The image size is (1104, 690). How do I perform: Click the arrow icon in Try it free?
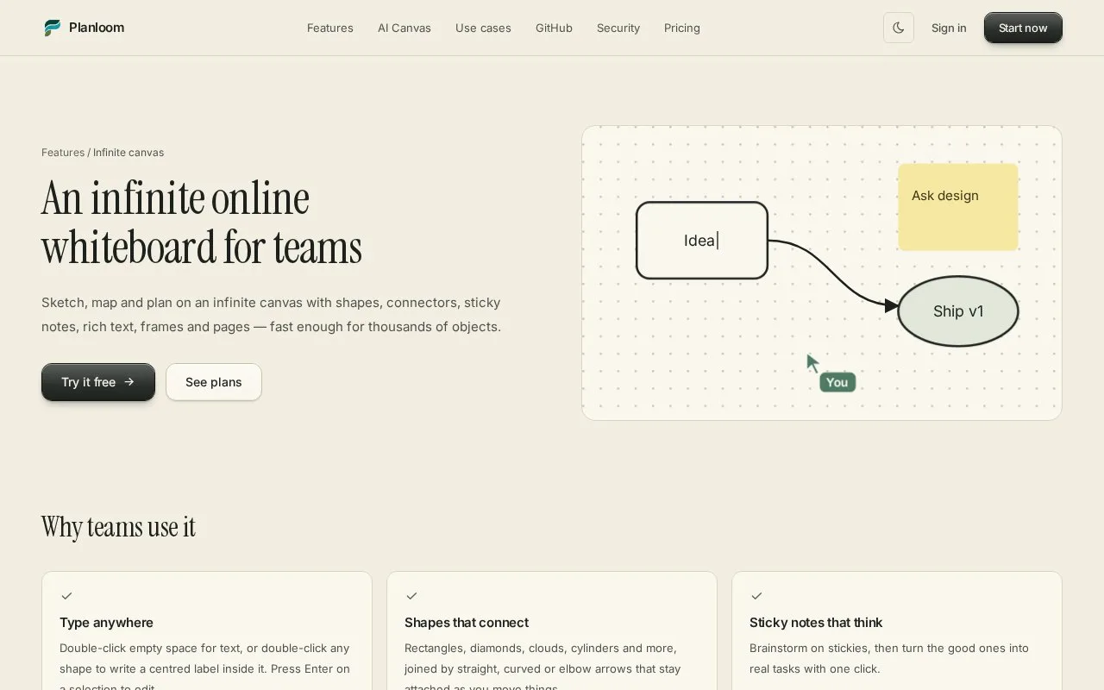tap(129, 382)
